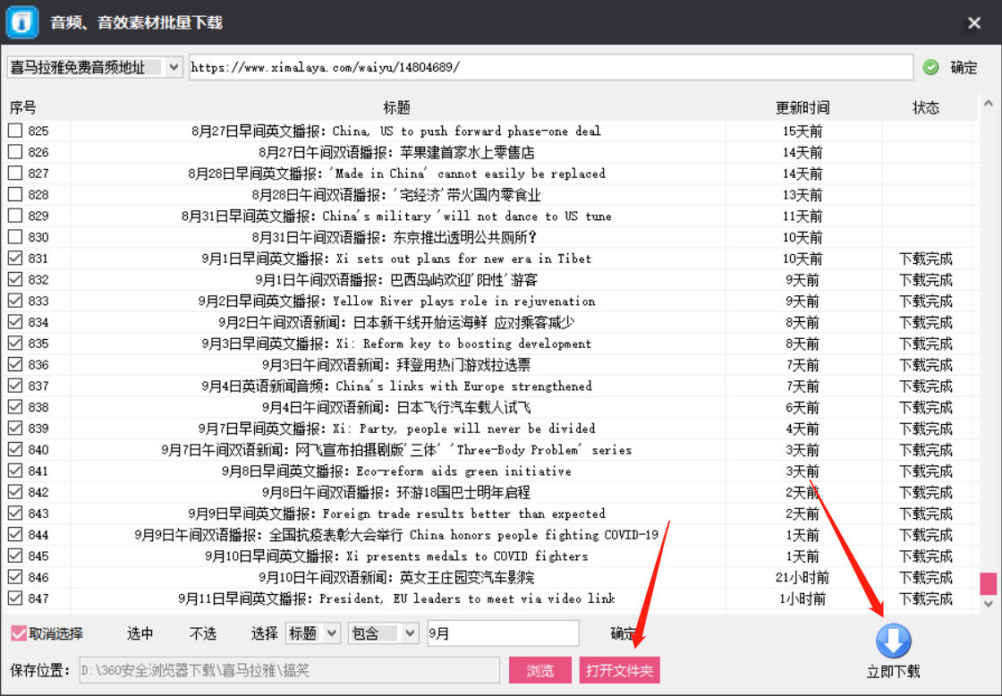The height and width of the screenshot is (696, 1002).
Task: Click 不选 to deselect filtered items
Action: coord(202,633)
